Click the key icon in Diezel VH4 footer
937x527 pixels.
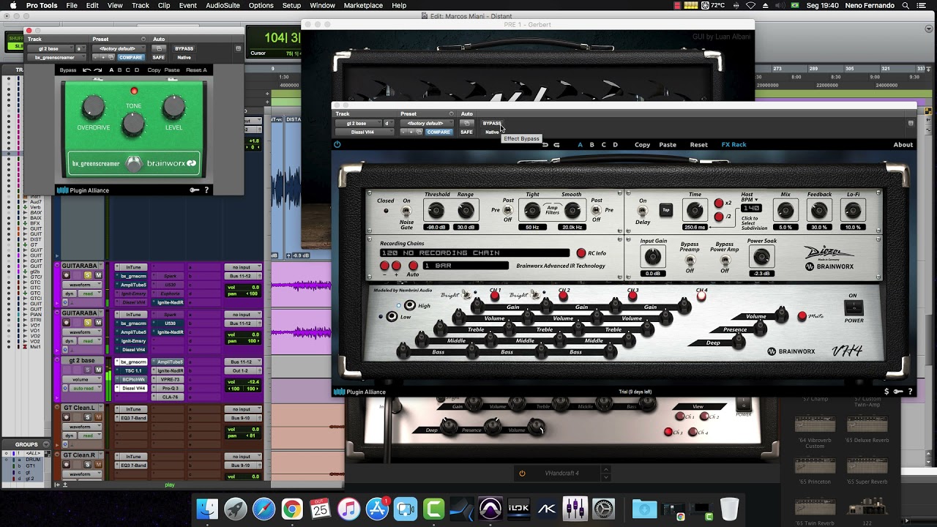click(x=898, y=392)
